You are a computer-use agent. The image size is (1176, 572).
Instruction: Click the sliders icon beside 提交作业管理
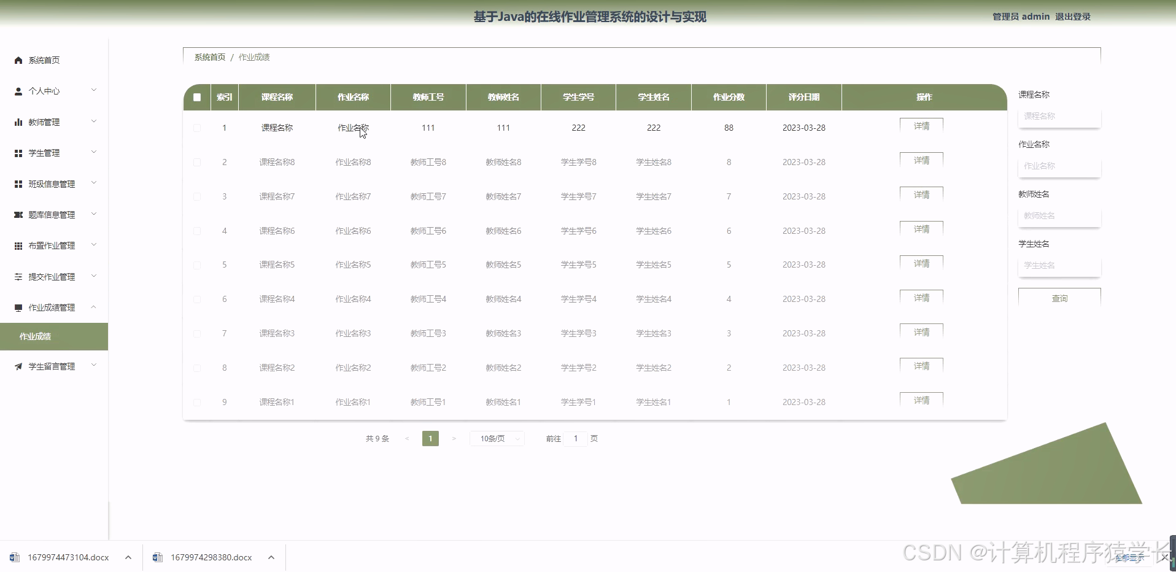[18, 277]
